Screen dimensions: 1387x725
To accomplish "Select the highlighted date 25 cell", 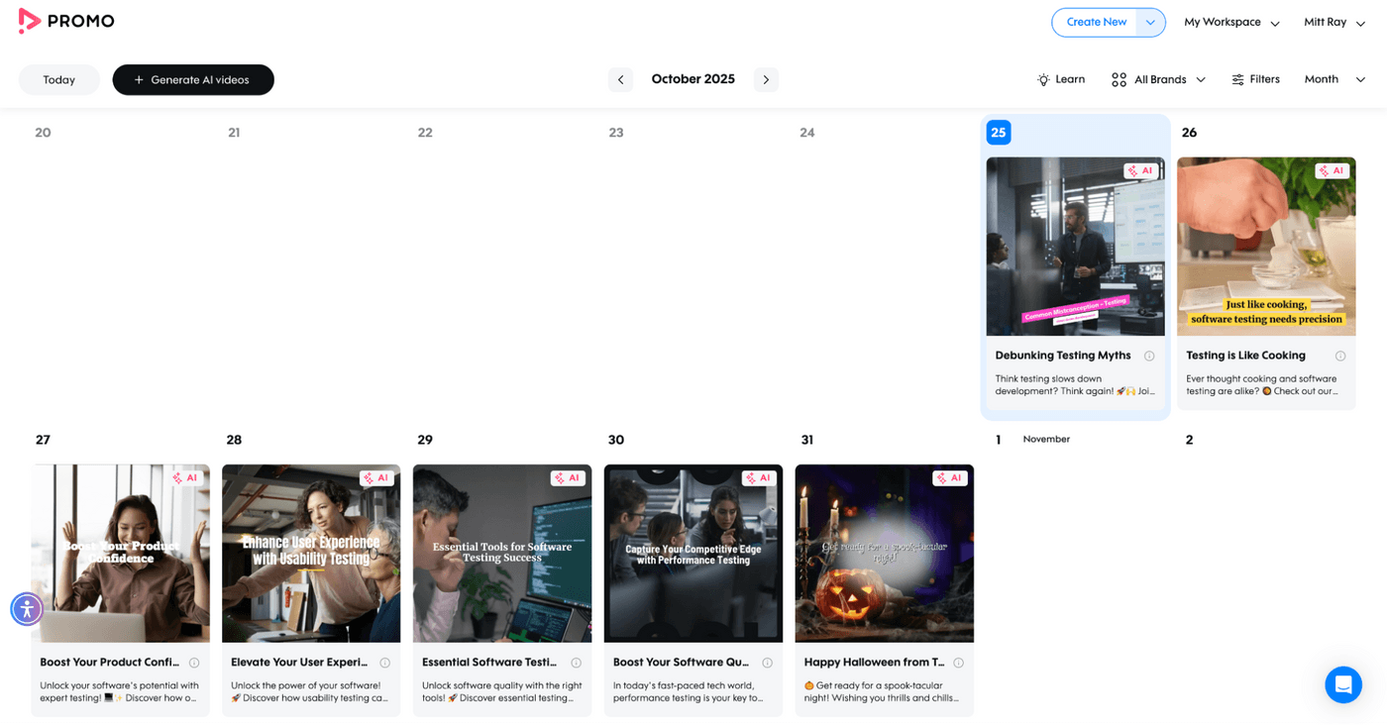I will [999, 132].
